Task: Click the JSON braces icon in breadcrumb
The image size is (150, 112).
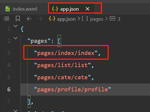Action: pyautogui.click(x=52, y=19)
